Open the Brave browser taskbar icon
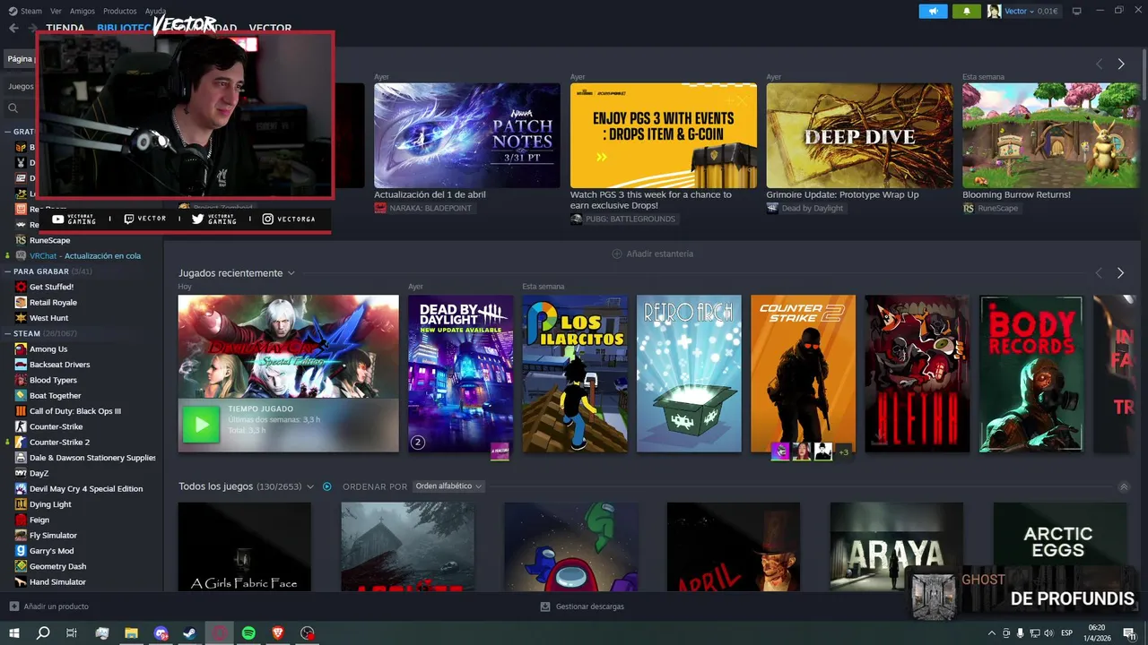Viewport: 1148px width, 645px height. (x=278, y=632)
